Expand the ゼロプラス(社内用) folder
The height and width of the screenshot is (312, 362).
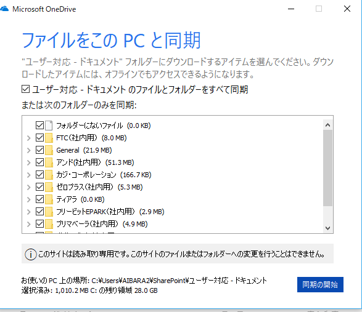[28, 187]
